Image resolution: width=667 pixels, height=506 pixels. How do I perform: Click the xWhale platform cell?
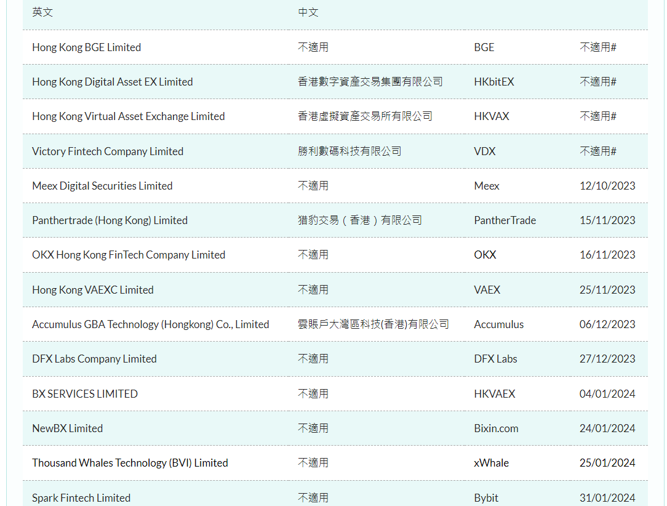[x=491, y=462]
